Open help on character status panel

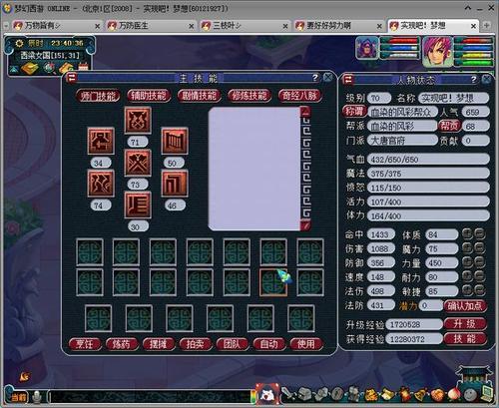click(473, 79)
